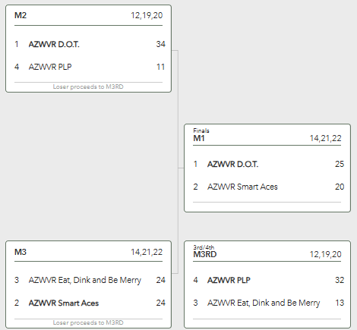Screen dimensions: 357x330
Task: Click score 25 in Finals match
Action: [x=340, y=164]
